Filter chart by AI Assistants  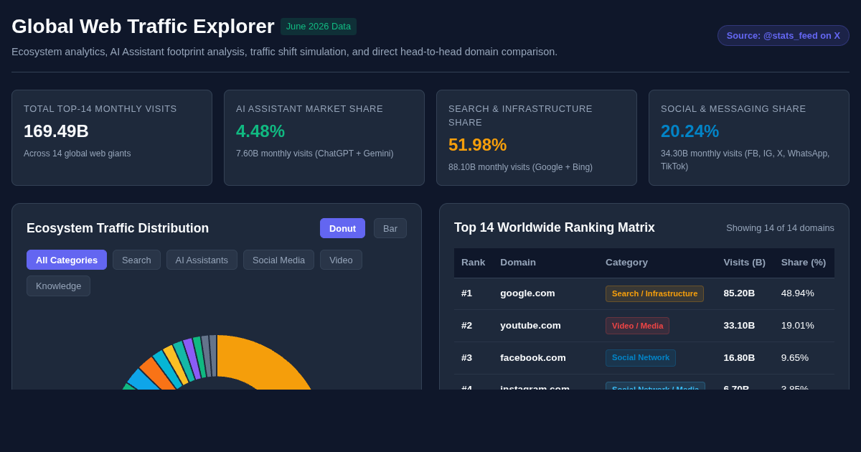point(202,260)
